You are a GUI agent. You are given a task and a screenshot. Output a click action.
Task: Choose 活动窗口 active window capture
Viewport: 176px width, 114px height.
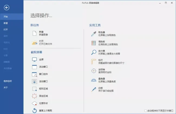[35, 67]
